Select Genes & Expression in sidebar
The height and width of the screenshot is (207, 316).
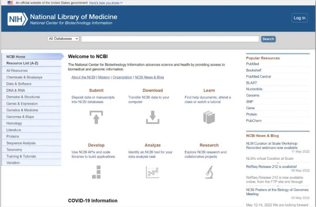click(x=32, y=103)
